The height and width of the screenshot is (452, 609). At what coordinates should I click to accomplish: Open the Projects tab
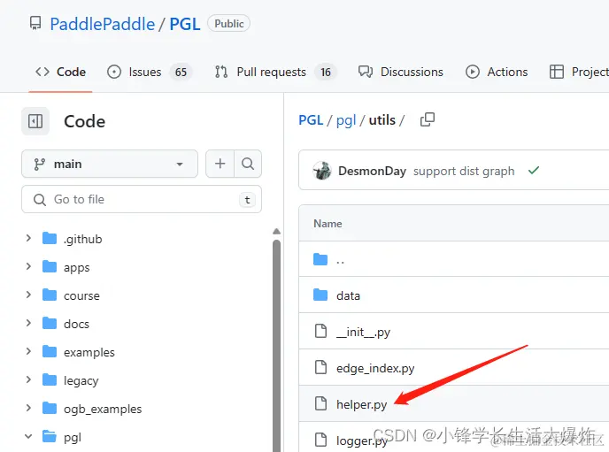pyautogui.click(x=579, y=72)
